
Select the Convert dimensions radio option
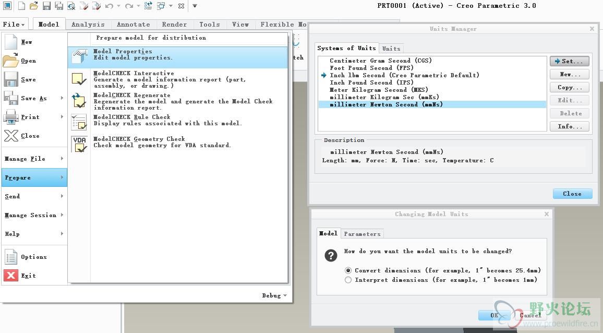[348, 270]
